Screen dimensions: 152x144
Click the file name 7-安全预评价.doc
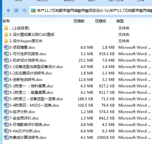(x=24, y=118)
